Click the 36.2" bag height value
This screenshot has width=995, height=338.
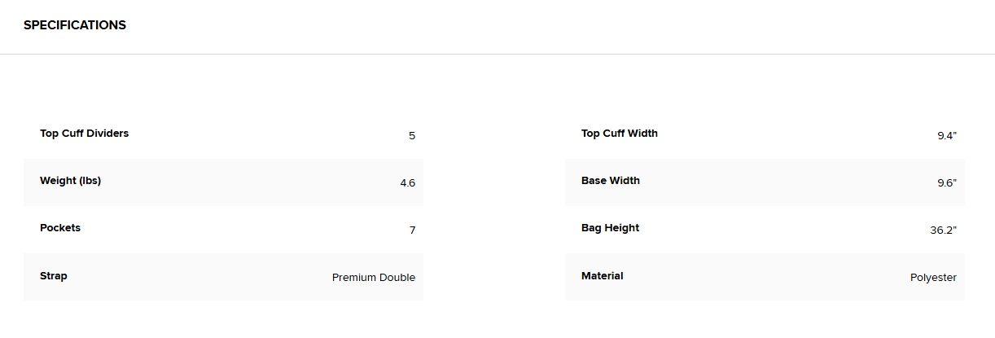tap(944, 230)
